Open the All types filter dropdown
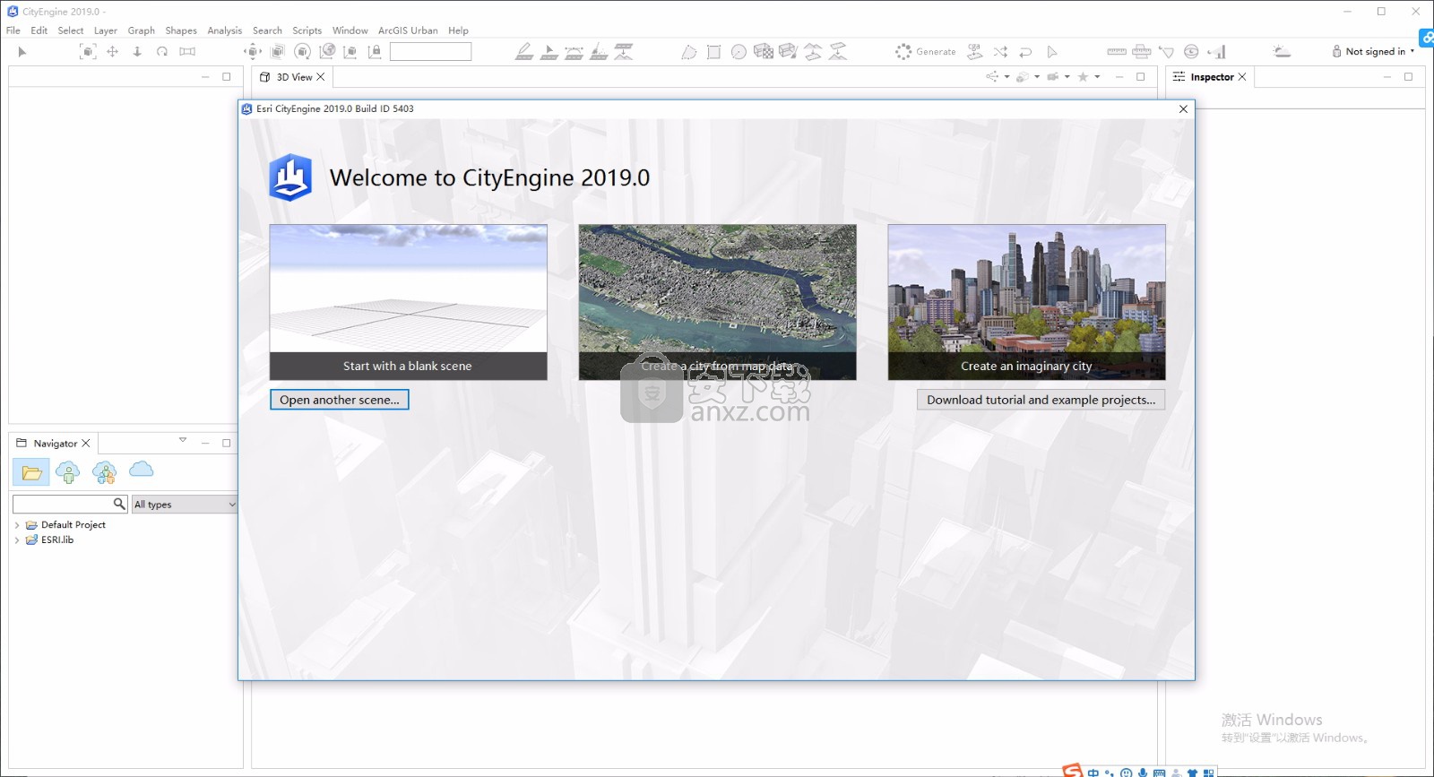Viewport: 1434px width, 777px height. [x=185, y=505]
